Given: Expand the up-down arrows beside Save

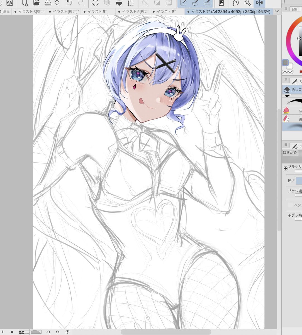Looking at the screenshot, I should pos(57,3).
